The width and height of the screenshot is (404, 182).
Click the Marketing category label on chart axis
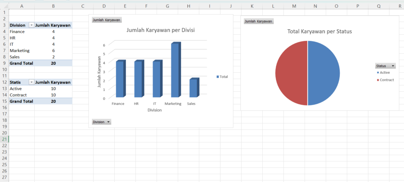pyautogui.click(x=173, y=104)
